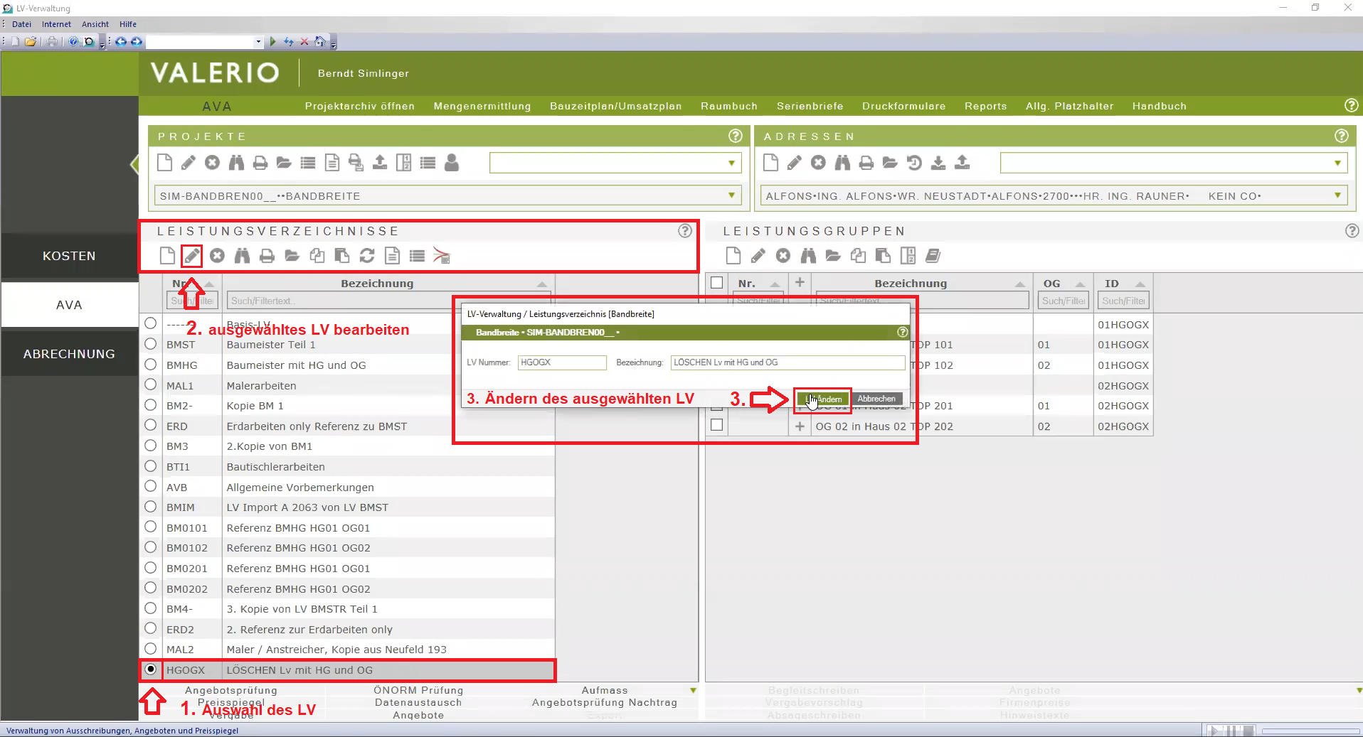Click the print icon in Projekte toolbar
Viewport: 1363px width, 737px height.
pos(260,163)
